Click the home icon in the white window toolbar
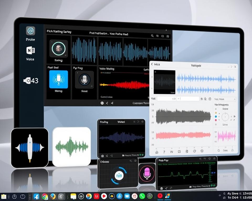This screenshot has height=201, width=252. 157,151
